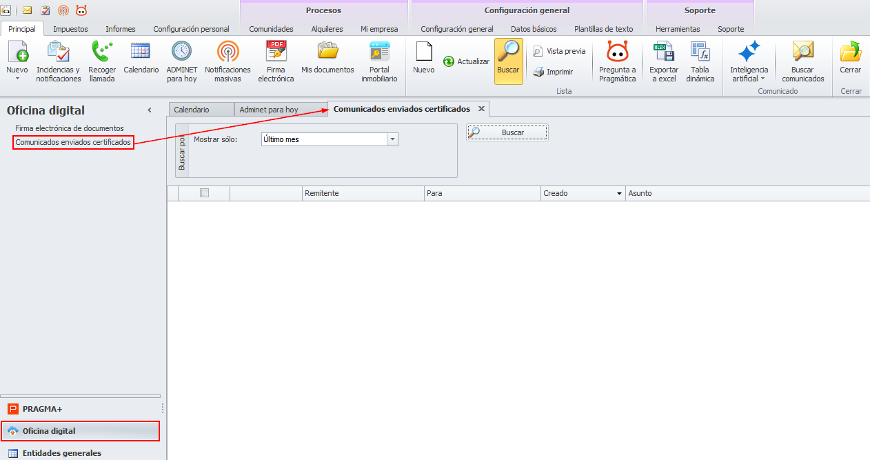Switch to the Impuestos ribbon tab
The image size is (870, 460).
70,29
